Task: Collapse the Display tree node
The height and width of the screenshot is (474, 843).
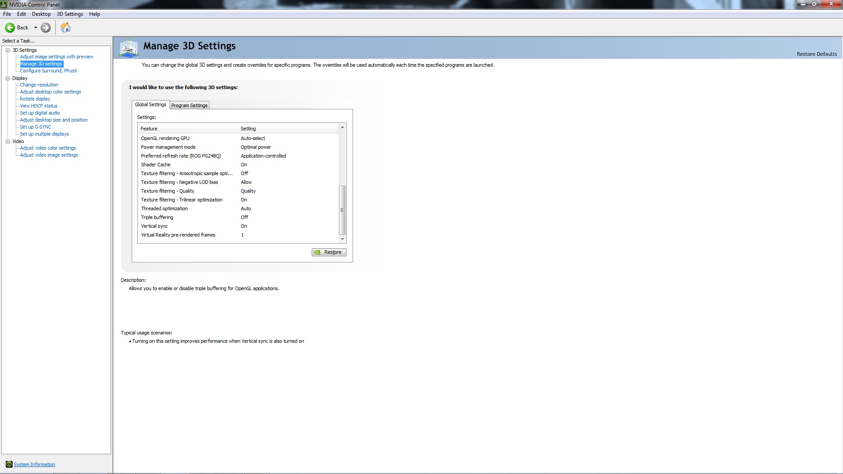Action: coord(7,78)
